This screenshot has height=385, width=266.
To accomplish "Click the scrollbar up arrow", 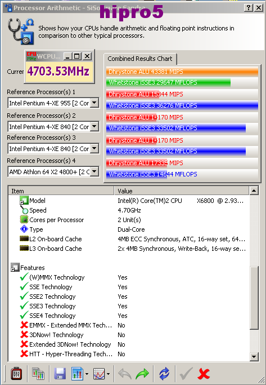I will pos(254,191).
